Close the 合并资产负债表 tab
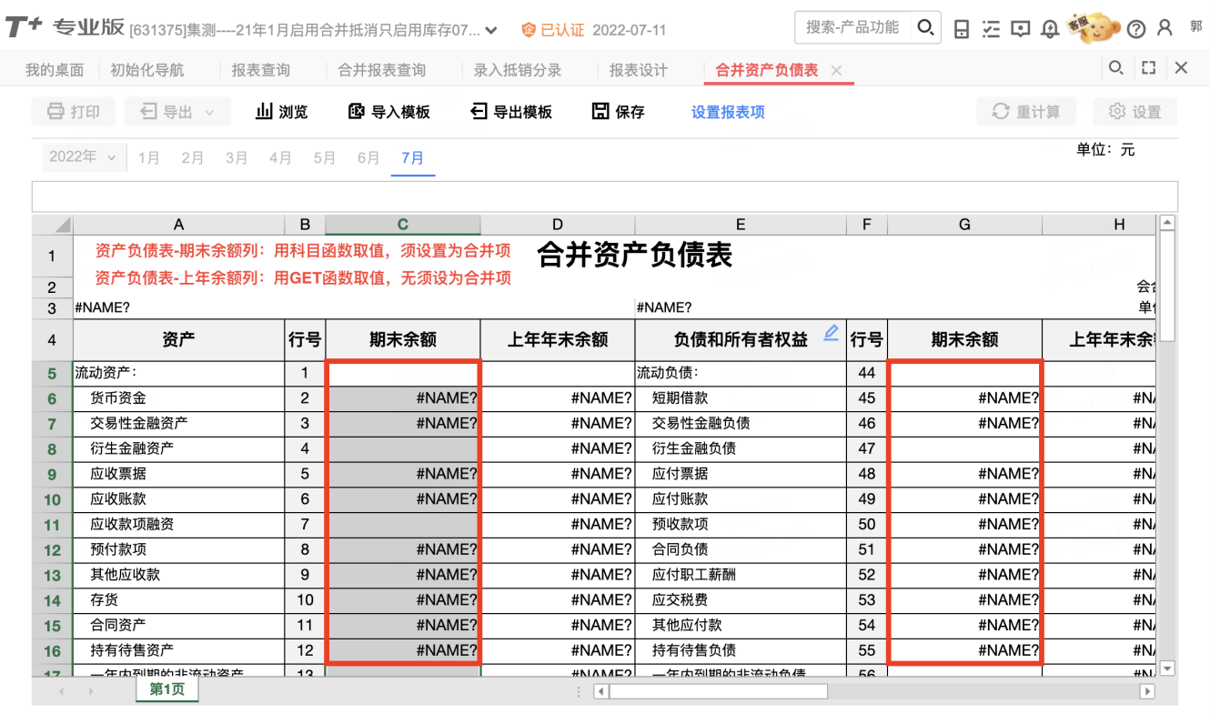 [837, 70]
